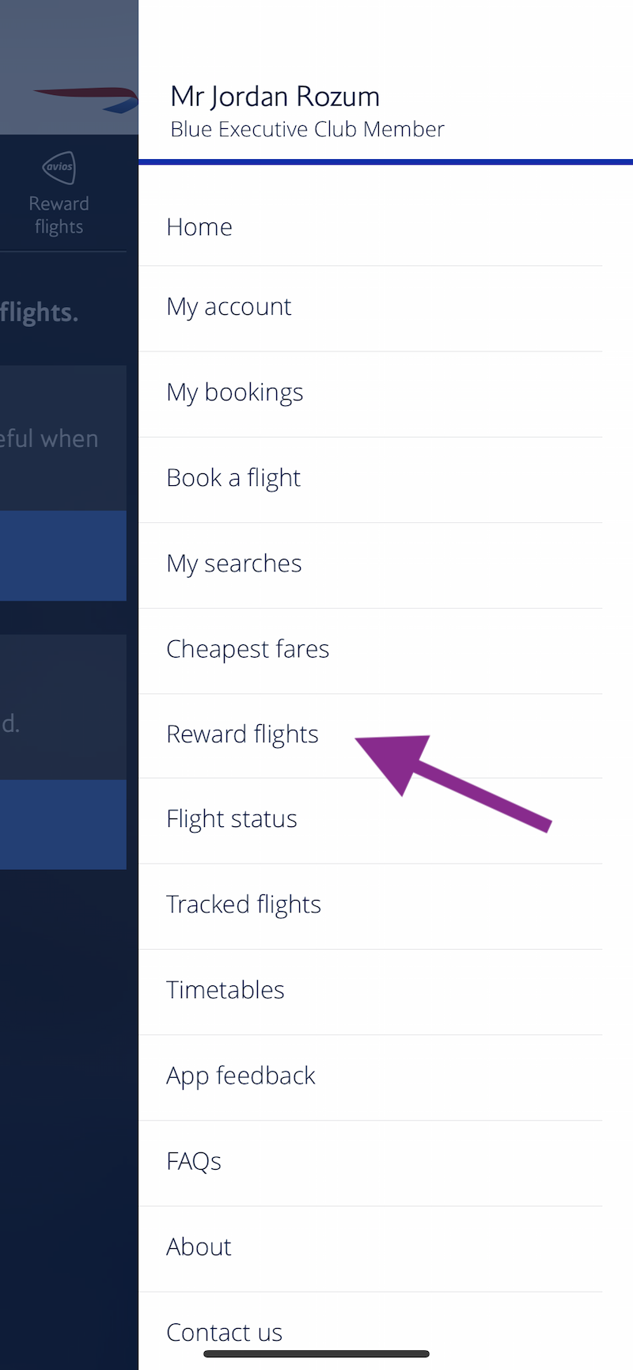Tap the home indicator bar
The width and height of the screenshot is (633, 1370).
point(316,1354)
